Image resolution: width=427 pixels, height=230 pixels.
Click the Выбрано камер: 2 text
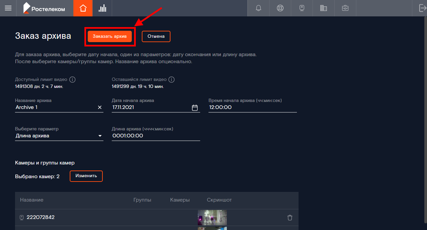37,176
